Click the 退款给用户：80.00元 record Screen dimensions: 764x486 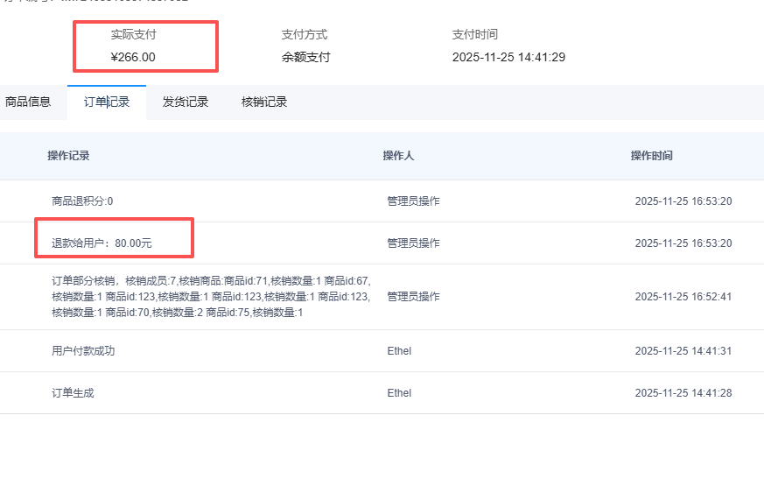[108, 243]
